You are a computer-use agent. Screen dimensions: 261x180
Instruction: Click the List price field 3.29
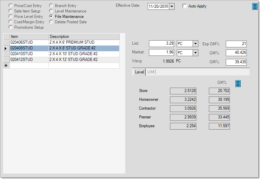click(161, 44)
